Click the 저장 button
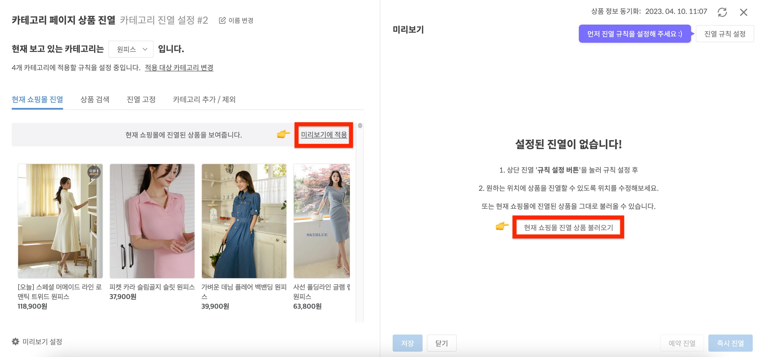The image size is (757, 357). [x=408, y=343]
